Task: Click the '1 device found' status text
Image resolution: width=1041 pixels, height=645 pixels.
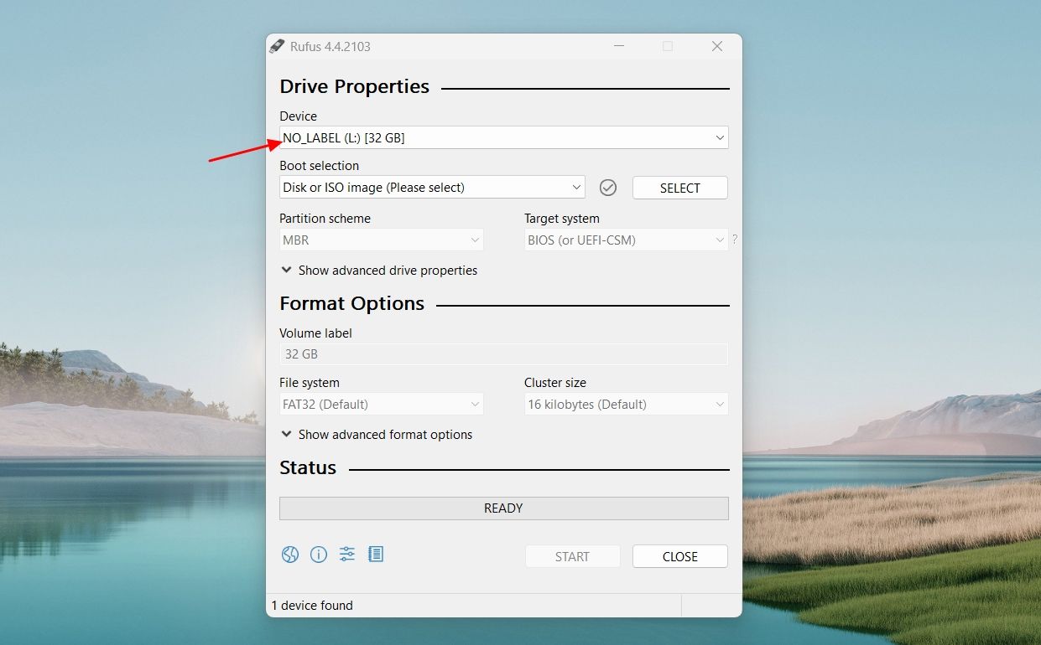Action: [312, 606]
